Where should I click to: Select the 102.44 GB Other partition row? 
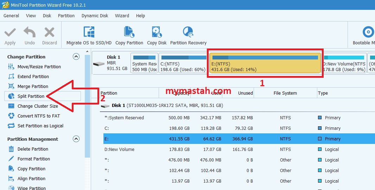click(x=239, y=170)
